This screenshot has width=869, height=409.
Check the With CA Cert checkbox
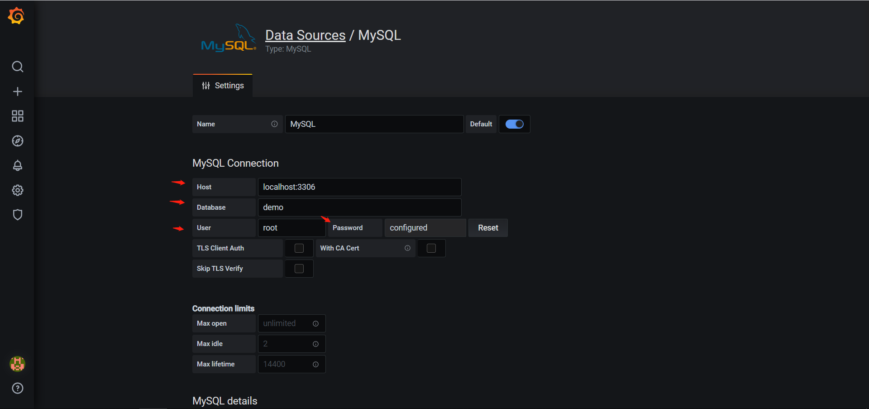coord(431,248)
